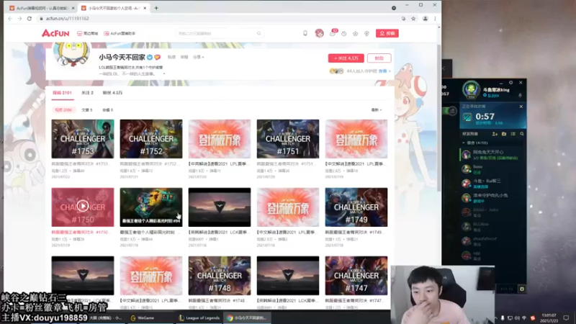
Task: Click the red 关注 4.3万 follow button
Action: (x=346, y=58)
